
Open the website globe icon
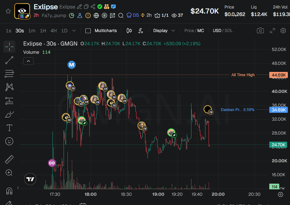point(96,15)
